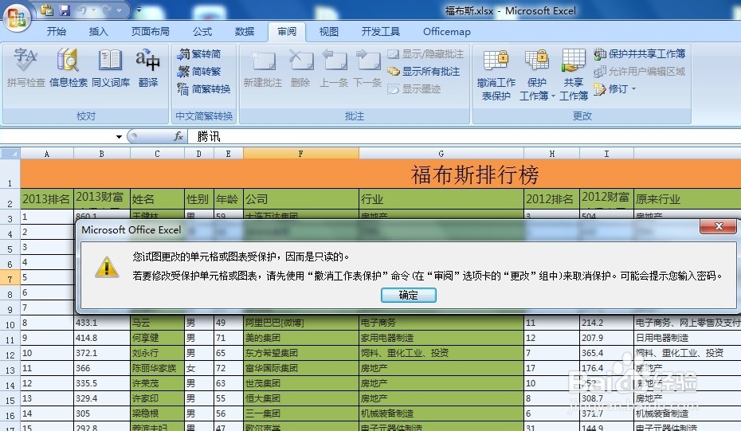Close the Microsoft Office Excel dialog

coord(719,226)
